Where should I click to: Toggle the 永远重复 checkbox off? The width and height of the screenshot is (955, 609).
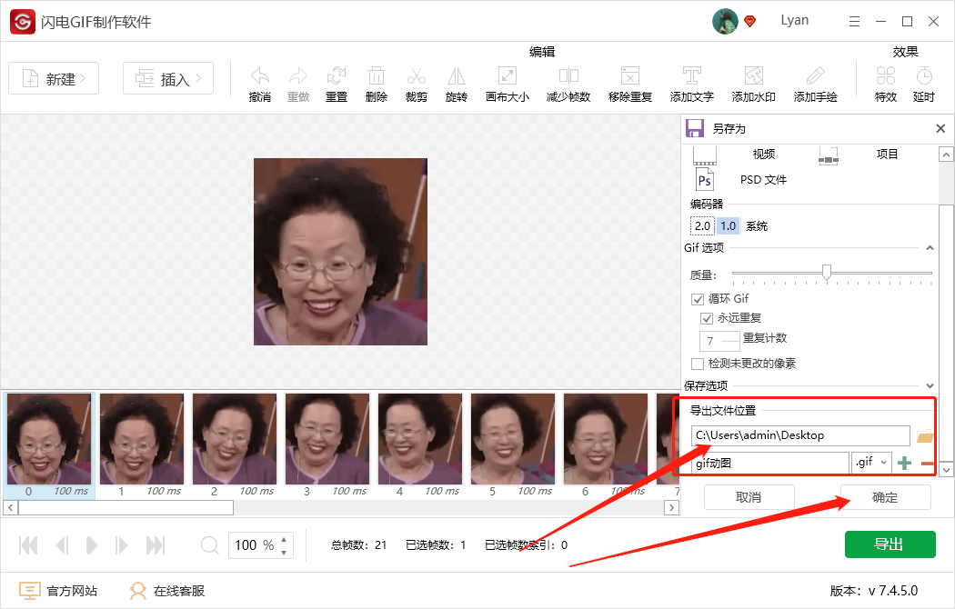[708, 318]
